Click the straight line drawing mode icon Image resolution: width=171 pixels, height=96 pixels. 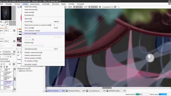[x=118, y=7]
